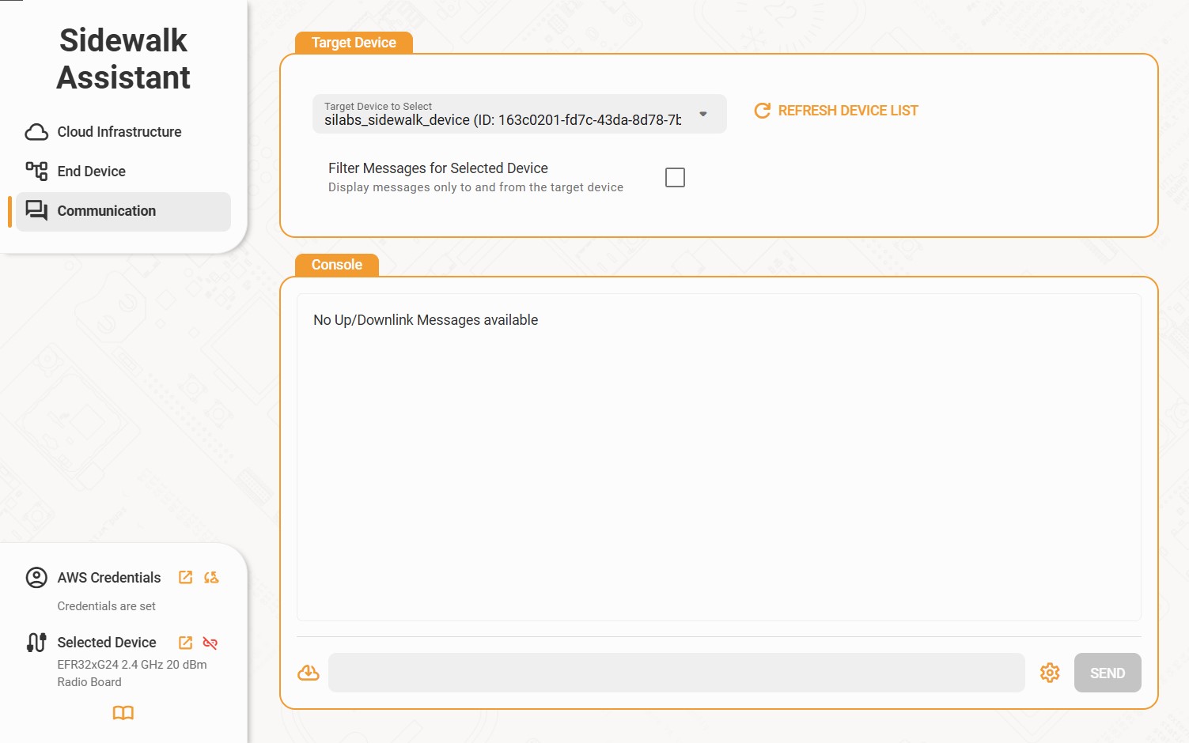1189x743 pixels.
Task: Click the 'Credentials are set' status text
Action: 107,606
